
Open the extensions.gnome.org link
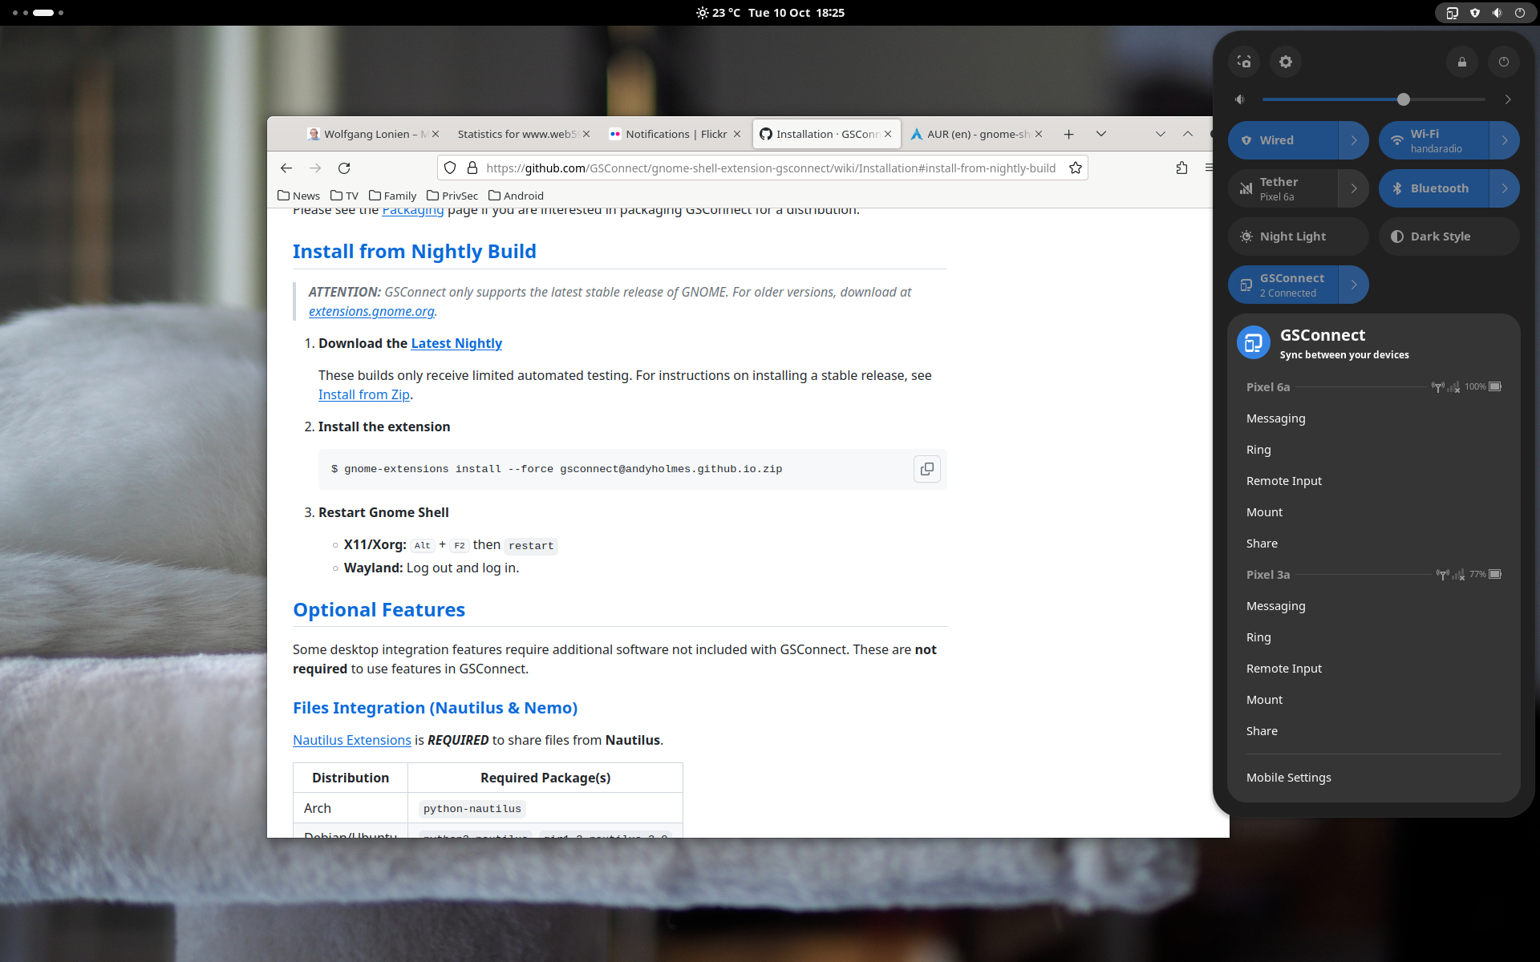pos(371,311)
